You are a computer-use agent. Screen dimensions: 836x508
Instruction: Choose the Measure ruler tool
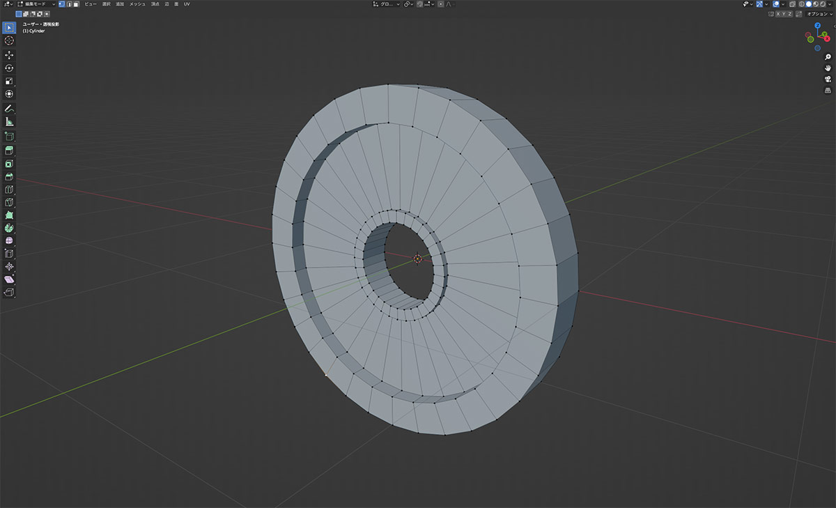[9, 122]
